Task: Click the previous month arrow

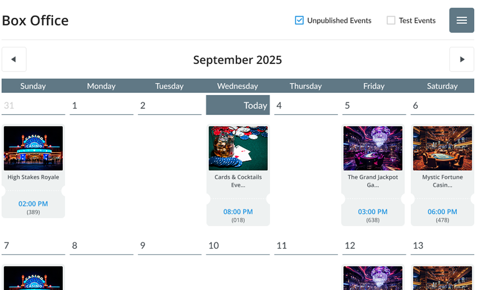Action: [x=14, y=59]
